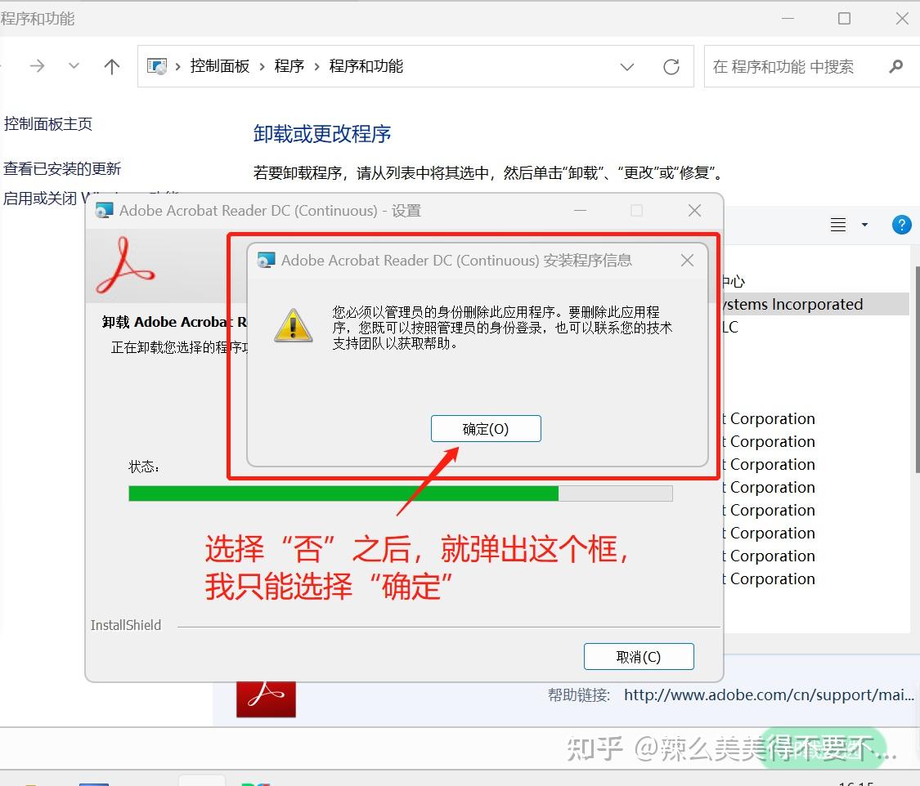Click the warning triangle icon in the dialog

pyautogui.click(x=293, y=325)
